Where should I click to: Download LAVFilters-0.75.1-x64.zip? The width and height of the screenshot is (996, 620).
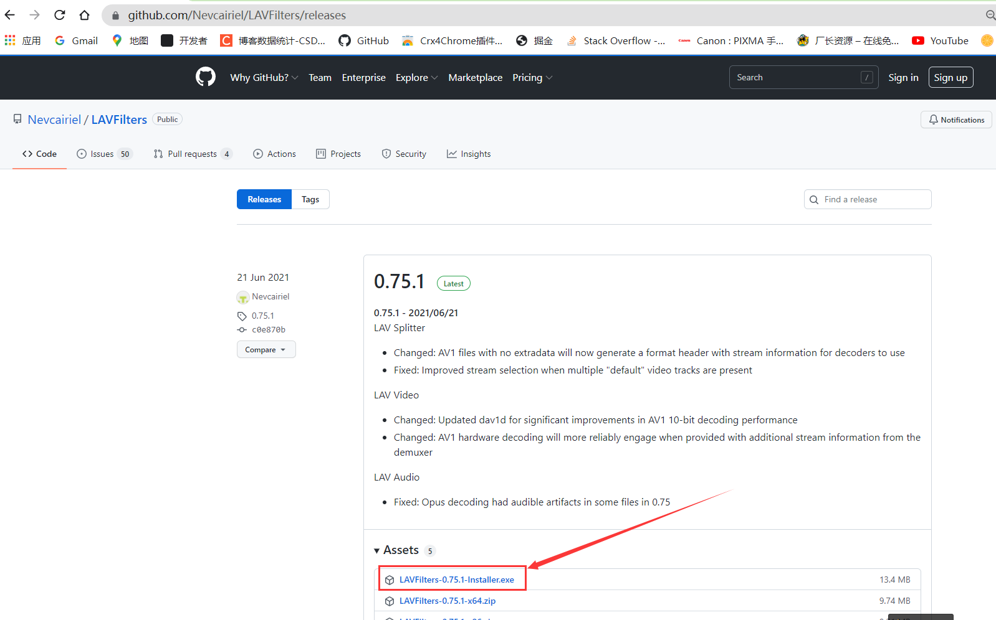[x=448, y=601]
